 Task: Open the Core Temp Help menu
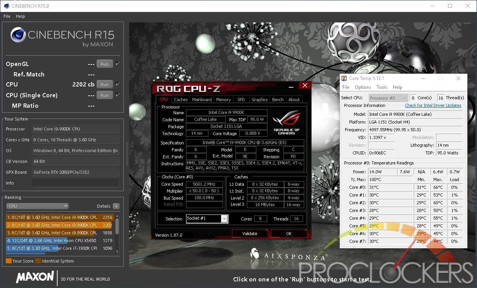pos(397,87)
